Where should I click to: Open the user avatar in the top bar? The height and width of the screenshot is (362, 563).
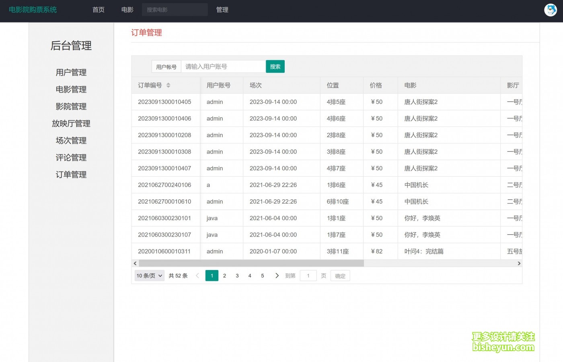coord(550,10)
